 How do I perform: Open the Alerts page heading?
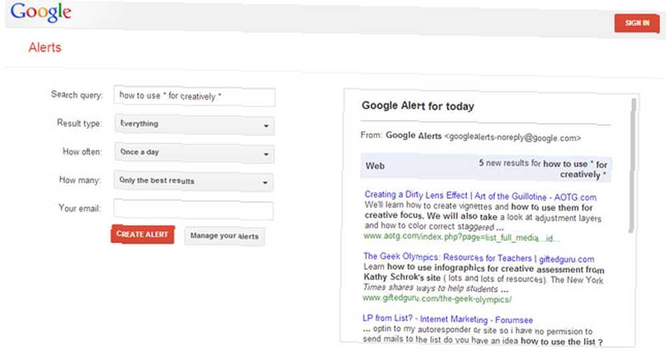pos(45,47)
